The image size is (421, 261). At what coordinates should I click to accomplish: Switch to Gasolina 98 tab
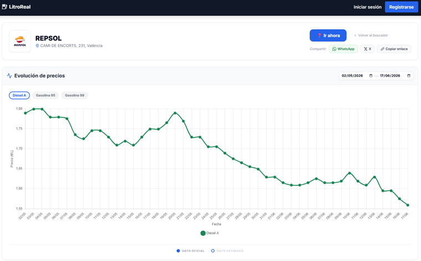[75, 96]
